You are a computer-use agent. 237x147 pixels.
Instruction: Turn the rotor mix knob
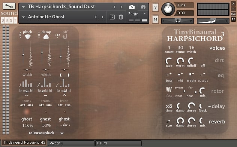coord(202,91)
